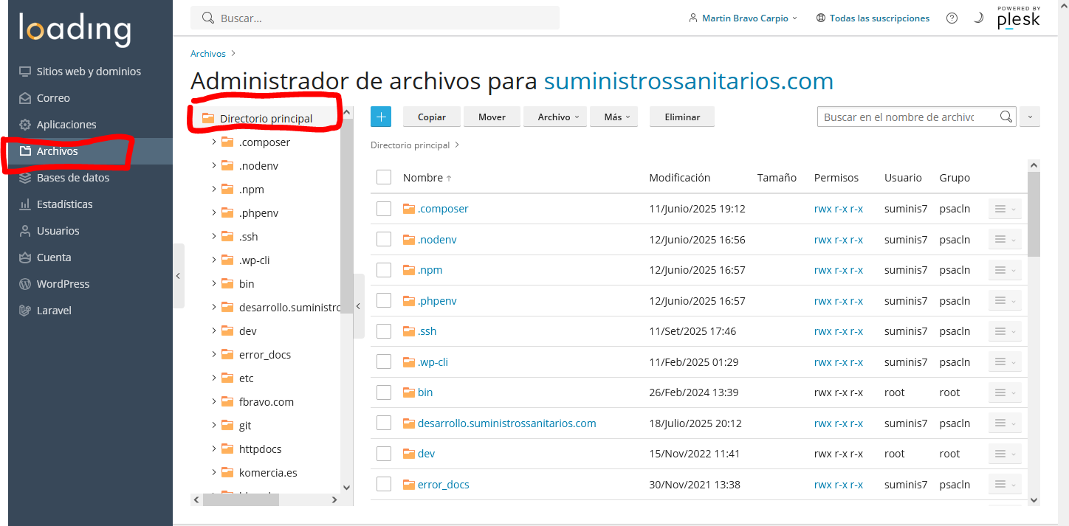Click inside the file name search field
The image size is (1069, 526).
point(908,117)
